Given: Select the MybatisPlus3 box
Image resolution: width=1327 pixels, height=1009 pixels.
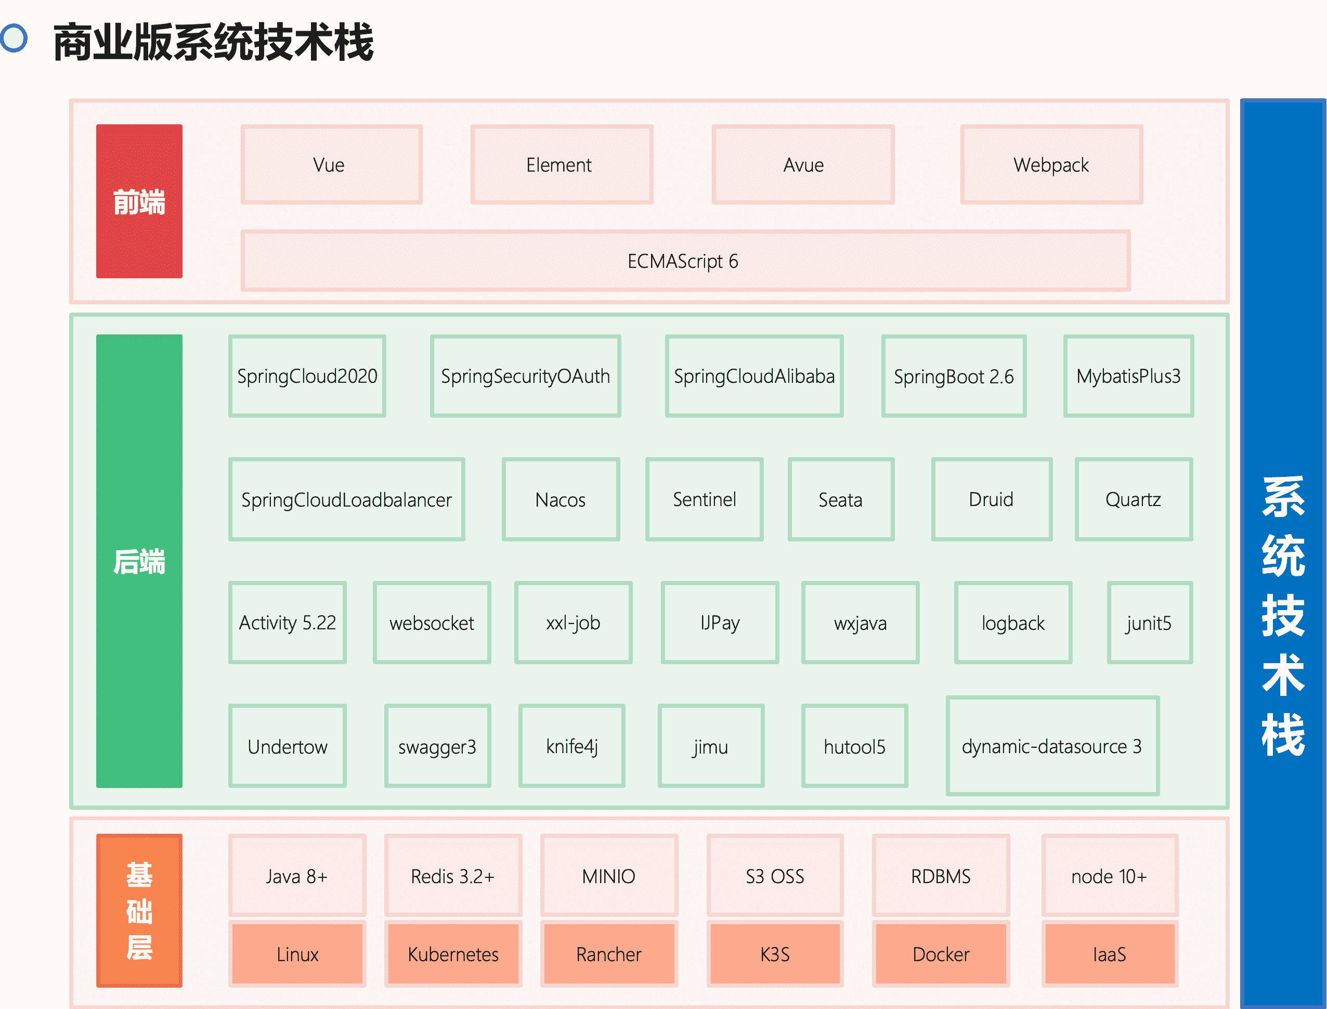Looking at the screenshot, I should [1128, 376].
